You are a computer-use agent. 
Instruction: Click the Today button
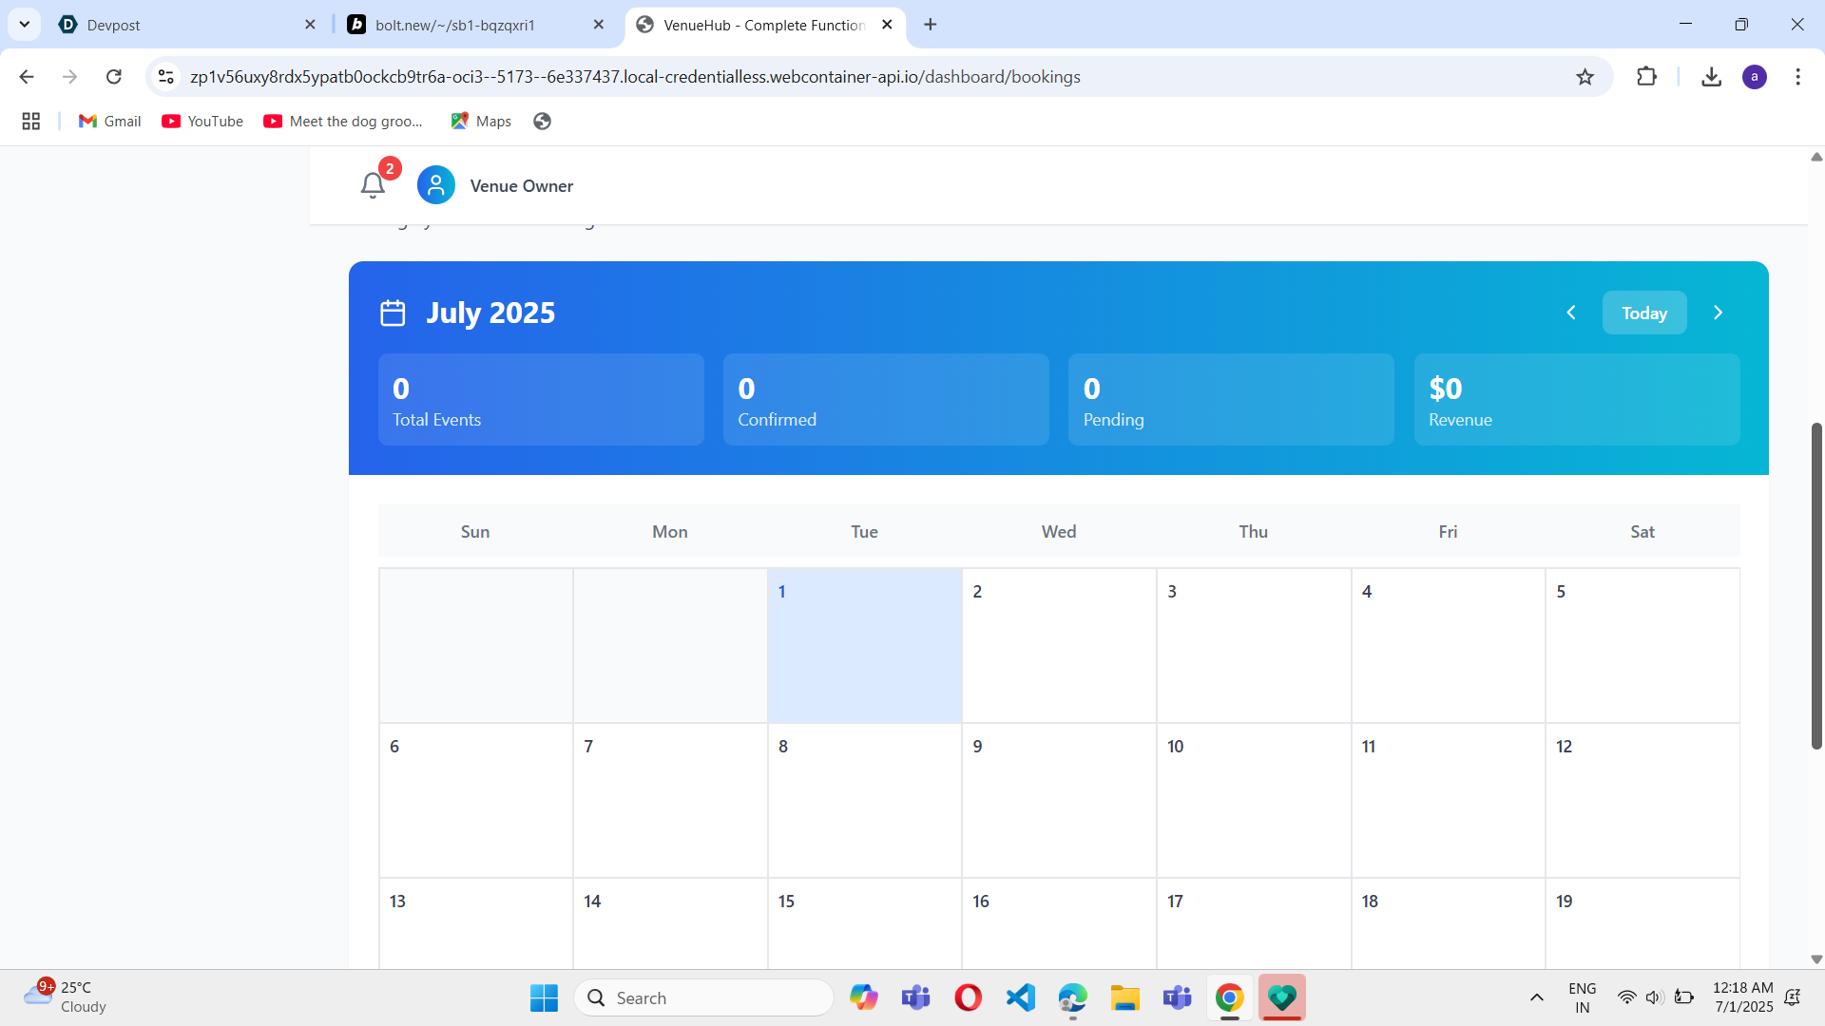[x=1643, y=313]
